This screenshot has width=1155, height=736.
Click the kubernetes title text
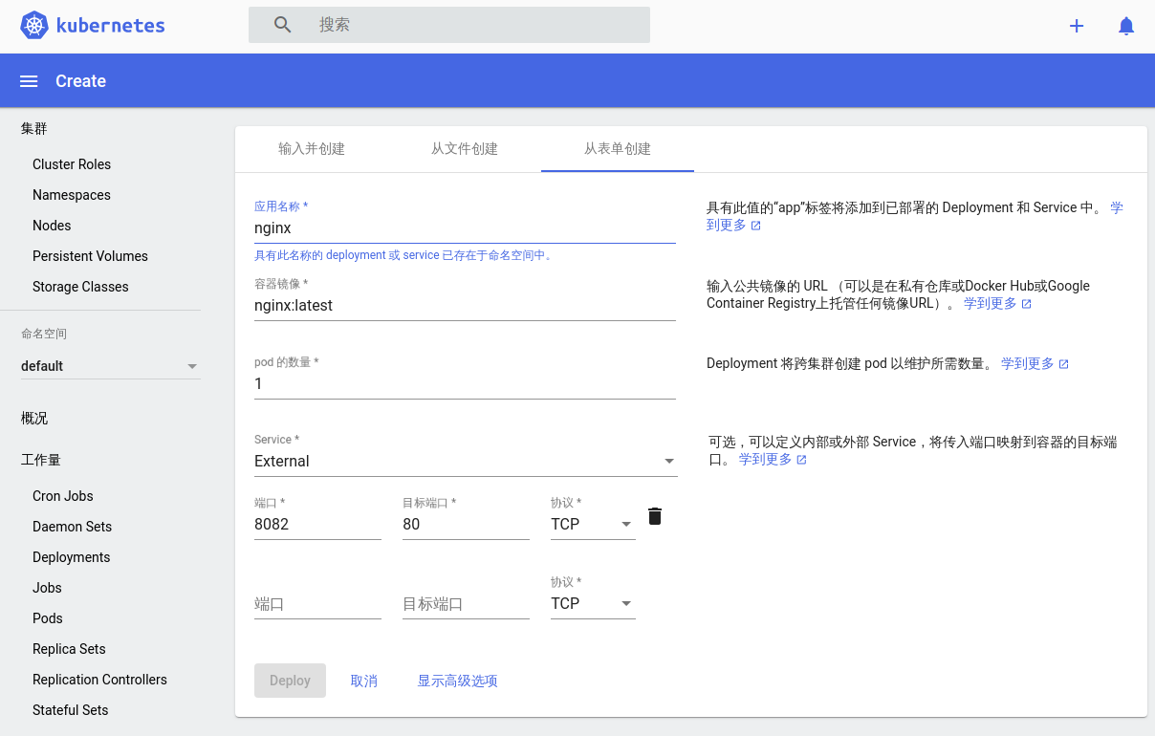[110, 26]
